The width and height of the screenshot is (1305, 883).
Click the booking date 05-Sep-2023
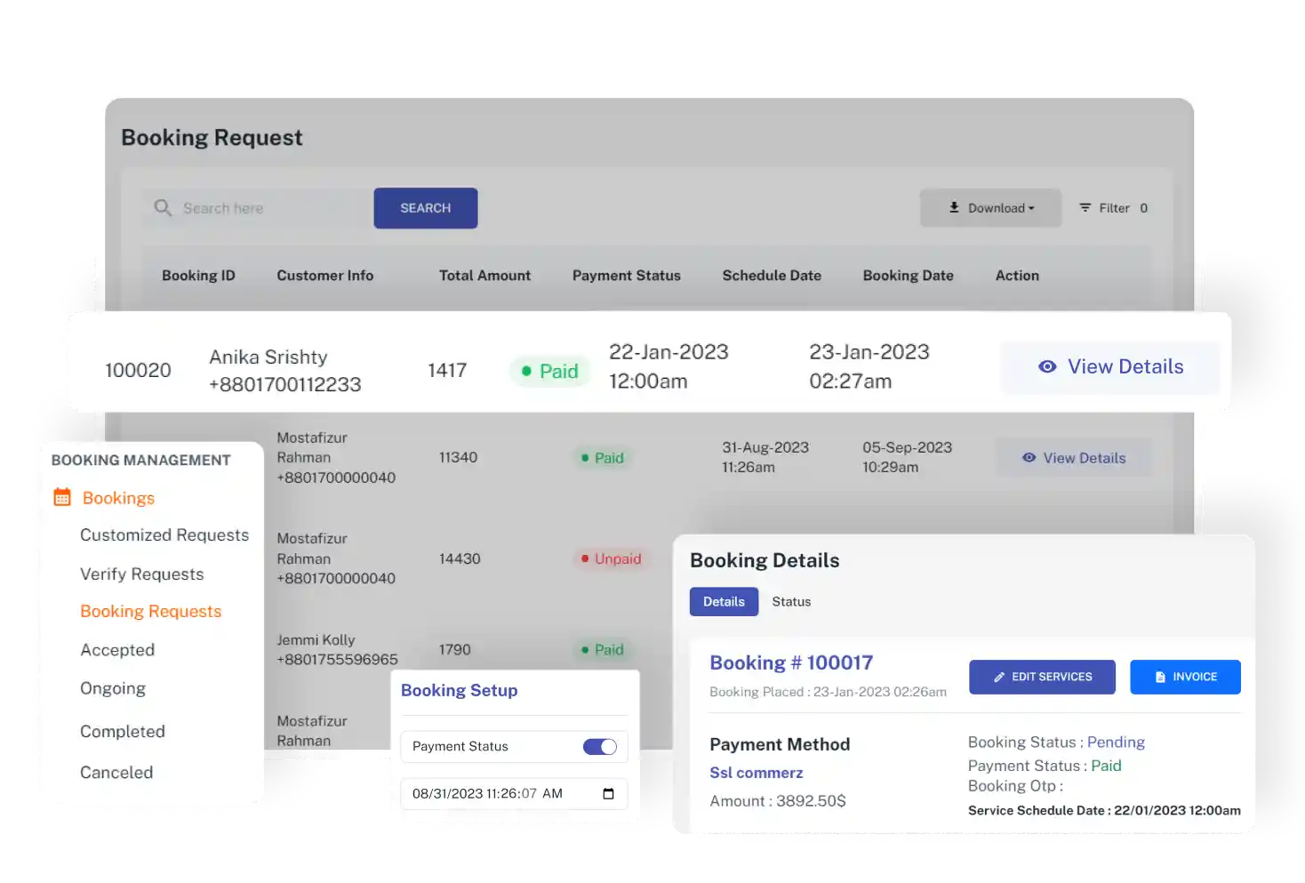click(907, 448)
